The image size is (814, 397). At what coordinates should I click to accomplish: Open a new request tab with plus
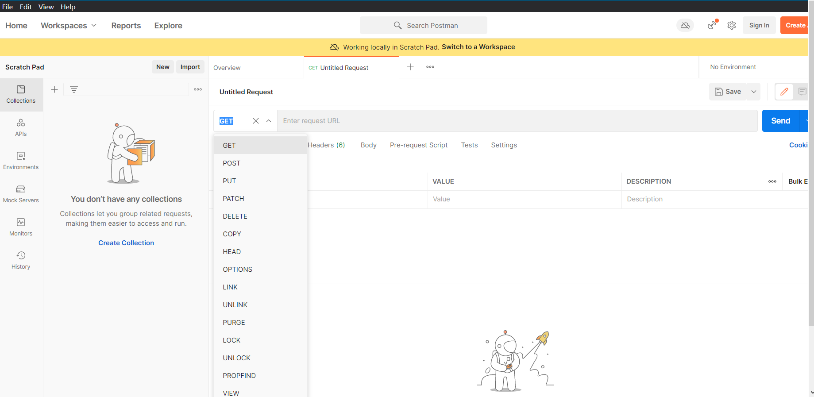(410, 67)
